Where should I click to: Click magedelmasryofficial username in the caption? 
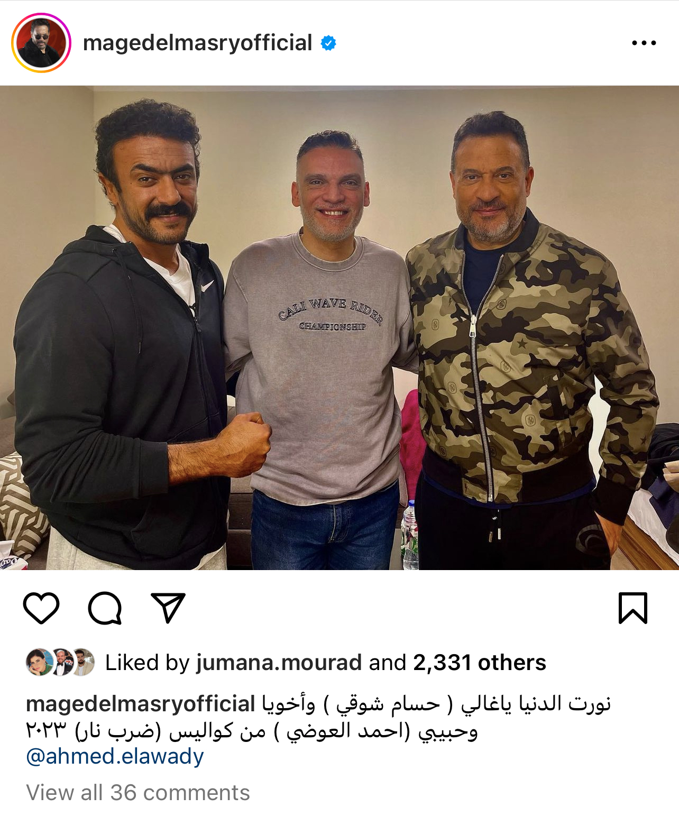click(141, 704)
